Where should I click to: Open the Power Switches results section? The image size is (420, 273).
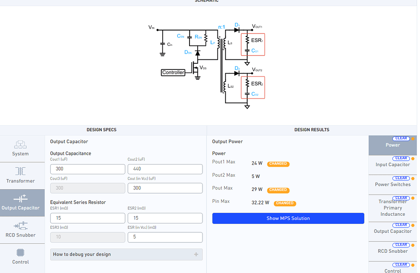click(392, 184)
